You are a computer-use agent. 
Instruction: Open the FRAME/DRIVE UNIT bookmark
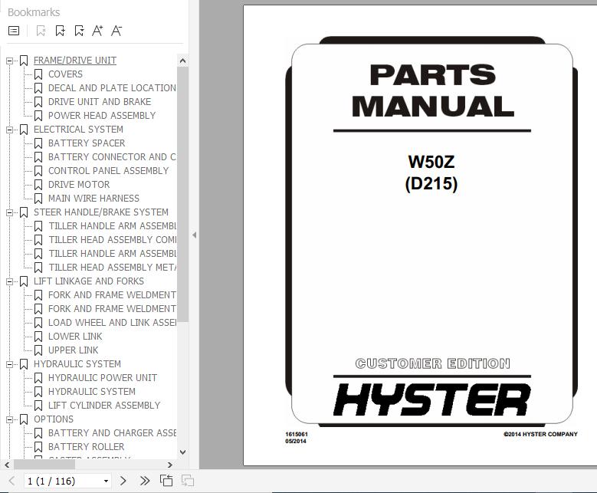75,61
